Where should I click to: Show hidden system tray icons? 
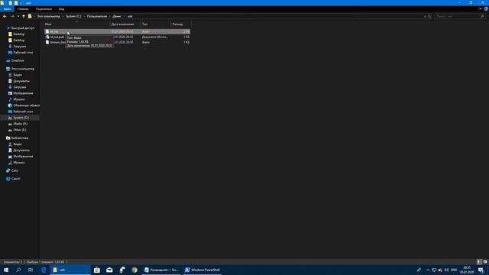coord(428,270)
